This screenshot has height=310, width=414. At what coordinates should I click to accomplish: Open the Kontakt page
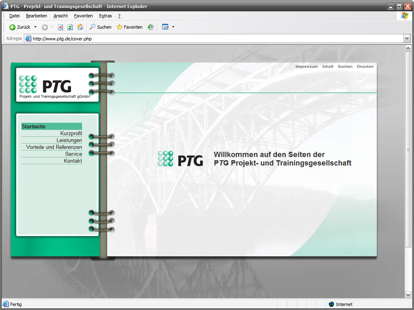click(73, 161)
